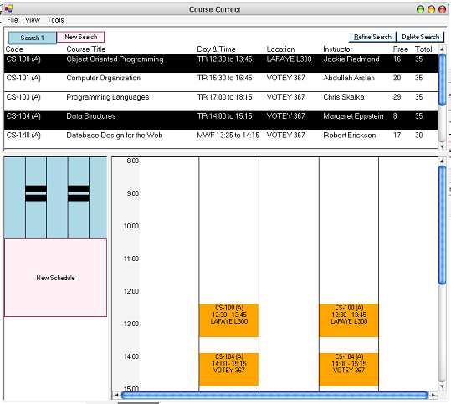Image resolution: width=451 pixels, height=404 pixels.
Task: Click the Refine Search button
Action: point(372,37)
